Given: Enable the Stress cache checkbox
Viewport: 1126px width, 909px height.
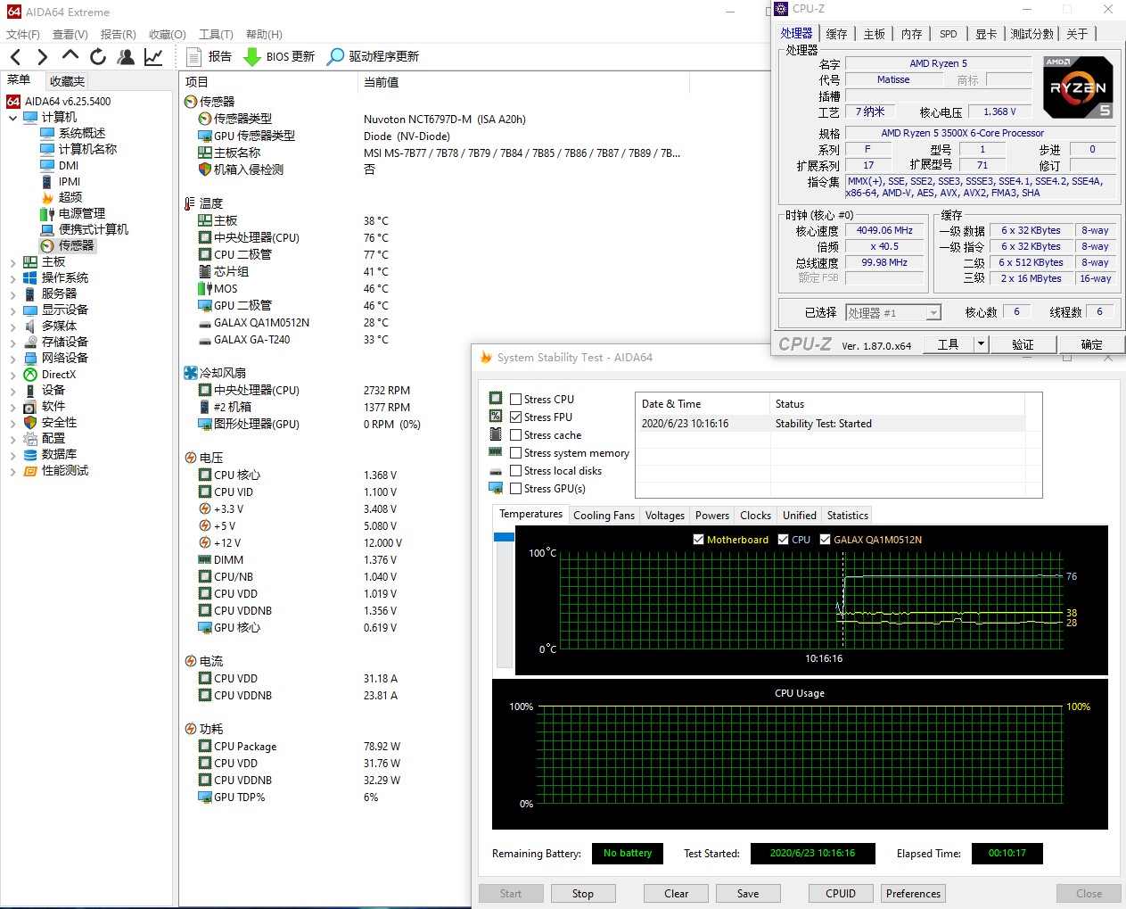Looking at the screenshot, I should [515, 434].
